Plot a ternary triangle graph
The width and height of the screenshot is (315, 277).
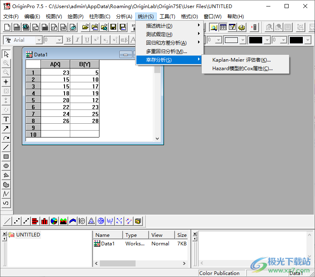click(91, 221)
